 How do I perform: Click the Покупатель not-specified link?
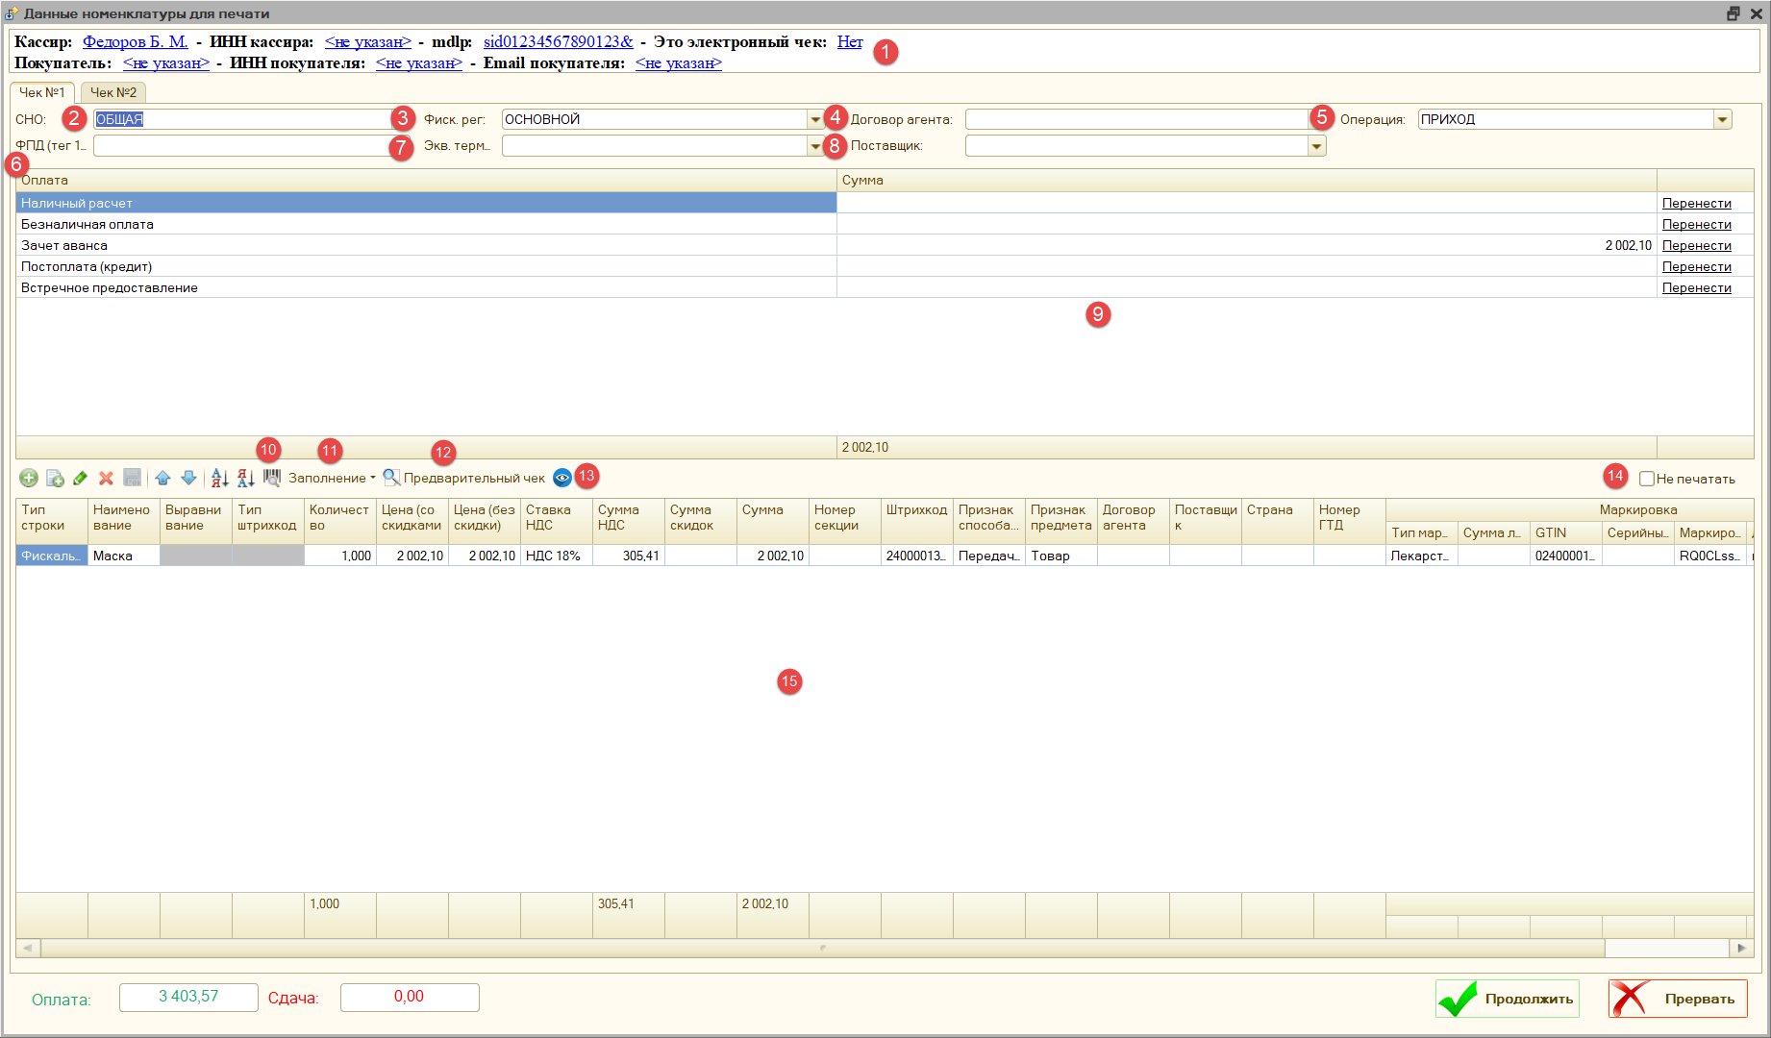(166, 62)
